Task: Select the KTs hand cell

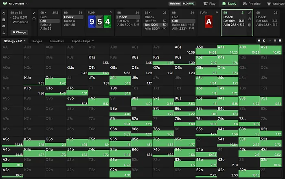Action: (99, 60)
